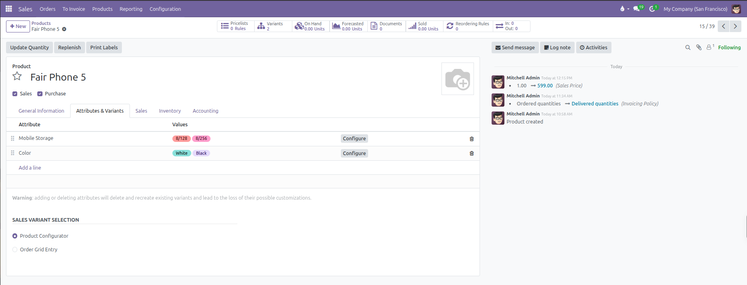Click the Mobile Storage attribute cell

tap(36, 138)
